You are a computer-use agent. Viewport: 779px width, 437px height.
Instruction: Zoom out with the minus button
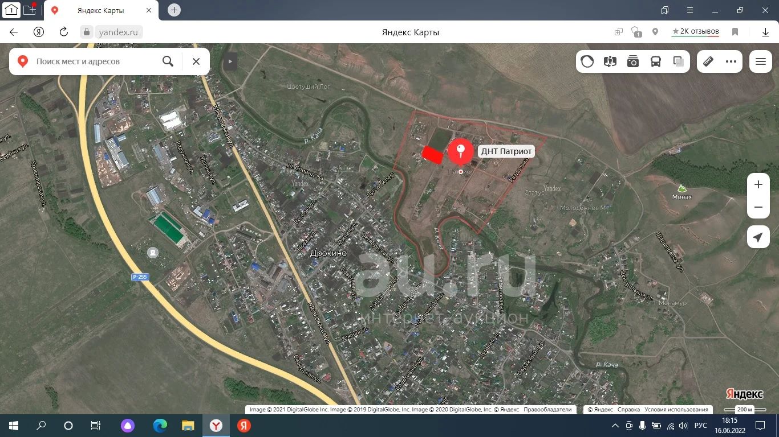(758, 207)
